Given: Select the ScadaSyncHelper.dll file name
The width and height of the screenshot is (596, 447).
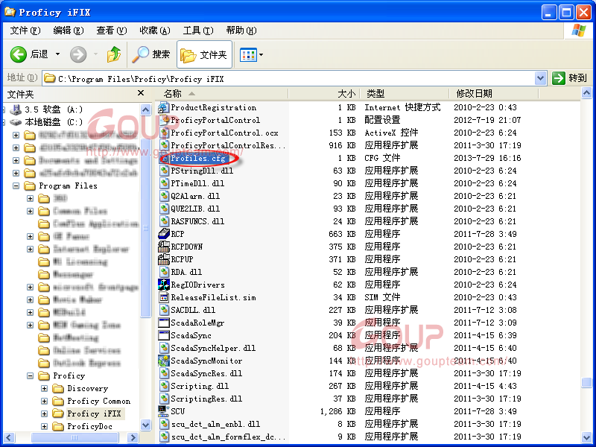Looking at the screenshot, I should pos(213,348).
